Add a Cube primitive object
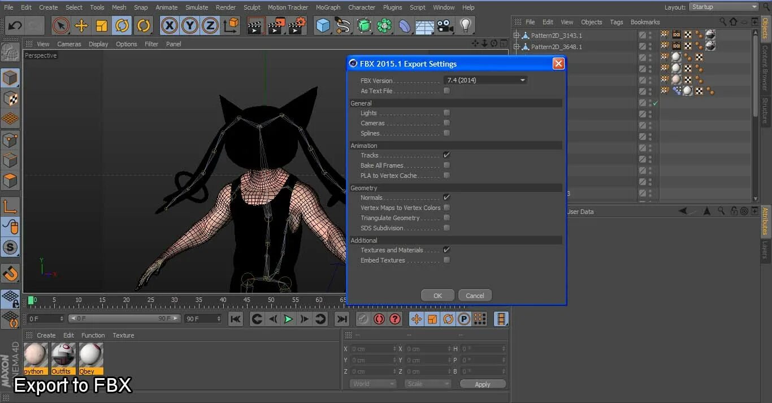Screen dimensions: 772x403 pos(323,25)
